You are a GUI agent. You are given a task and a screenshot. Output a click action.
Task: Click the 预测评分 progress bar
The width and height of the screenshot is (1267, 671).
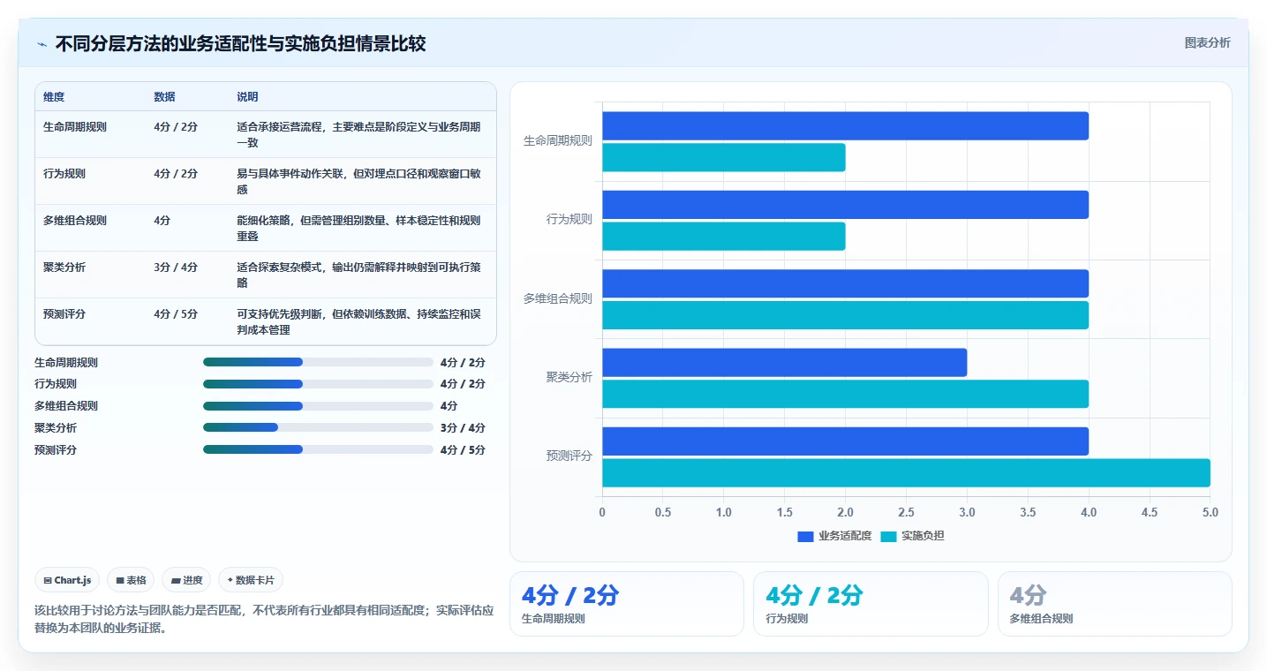(x=318, y=449)
